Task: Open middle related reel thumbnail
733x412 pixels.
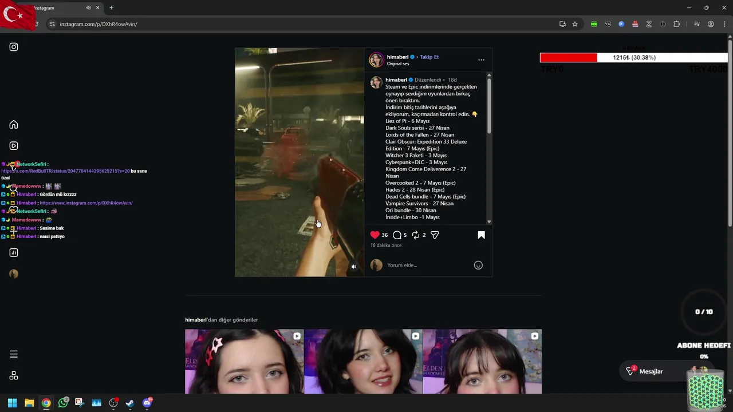Action: tap(363, 361)
